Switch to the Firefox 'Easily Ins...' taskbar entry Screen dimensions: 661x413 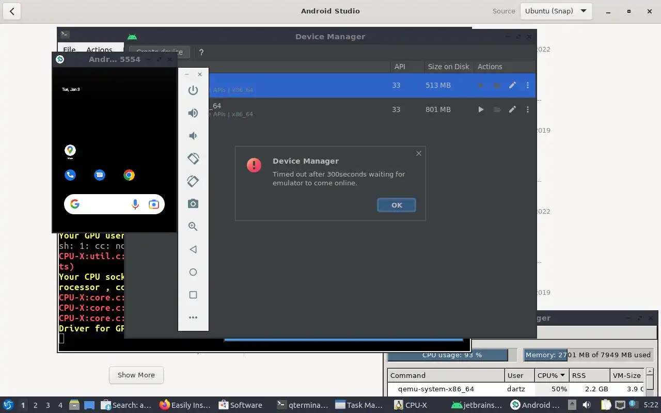pos(185,405)
